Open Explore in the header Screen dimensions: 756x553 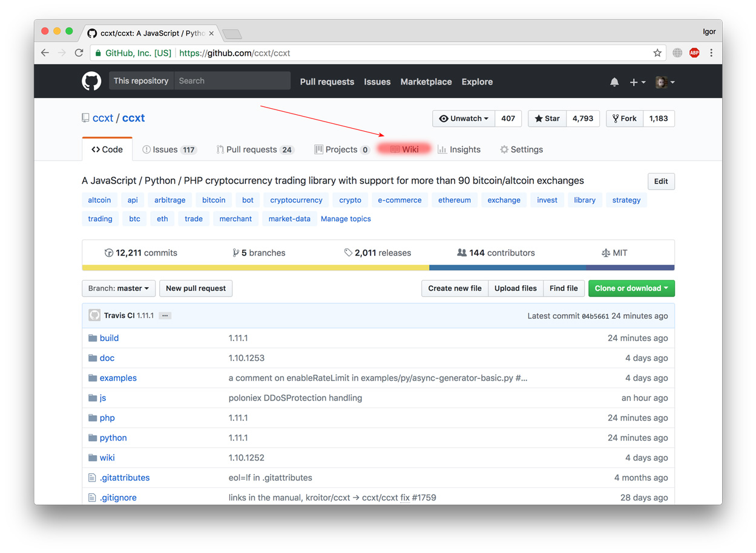[x=477, y=82]
